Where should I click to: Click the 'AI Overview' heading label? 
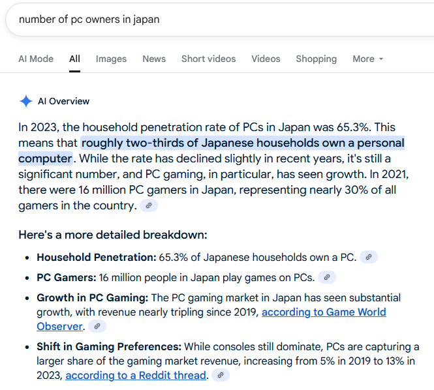pyautogui.click(x=63, y=101)
